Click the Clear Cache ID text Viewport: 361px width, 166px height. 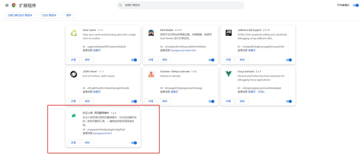(104, 47)
